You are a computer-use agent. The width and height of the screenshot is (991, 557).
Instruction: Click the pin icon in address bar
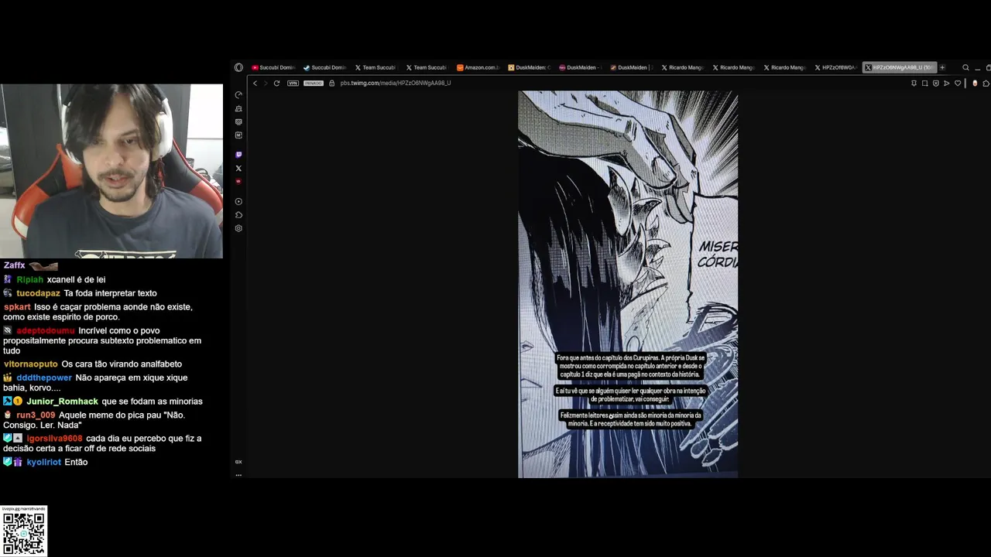914,83
